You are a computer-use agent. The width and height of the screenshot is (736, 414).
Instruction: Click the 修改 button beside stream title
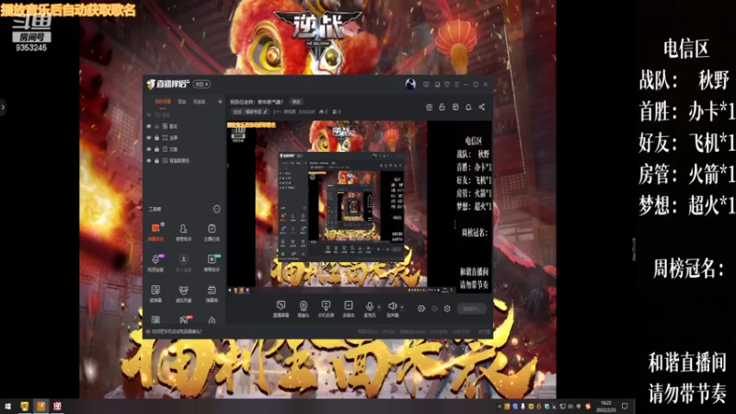pyautogui.click(x=296, y=101)
